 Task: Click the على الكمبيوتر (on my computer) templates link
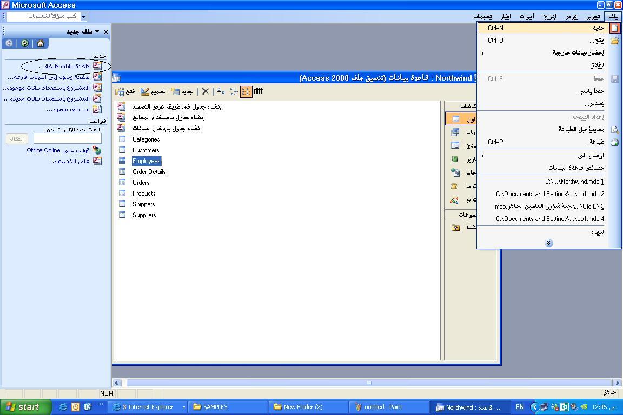tap(69, 161)
